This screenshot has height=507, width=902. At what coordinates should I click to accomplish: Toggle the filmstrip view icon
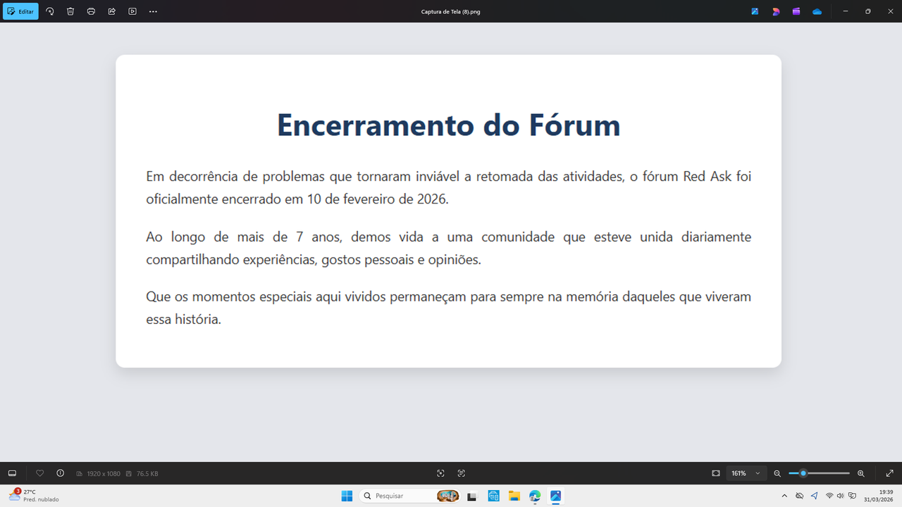[x=12, y=473]
